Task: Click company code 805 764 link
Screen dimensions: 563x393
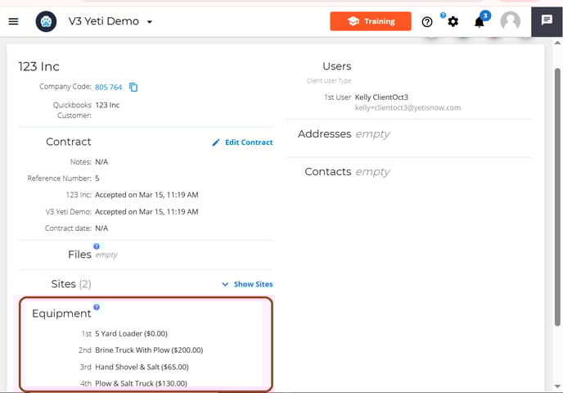Action: (x=109, y=87)
